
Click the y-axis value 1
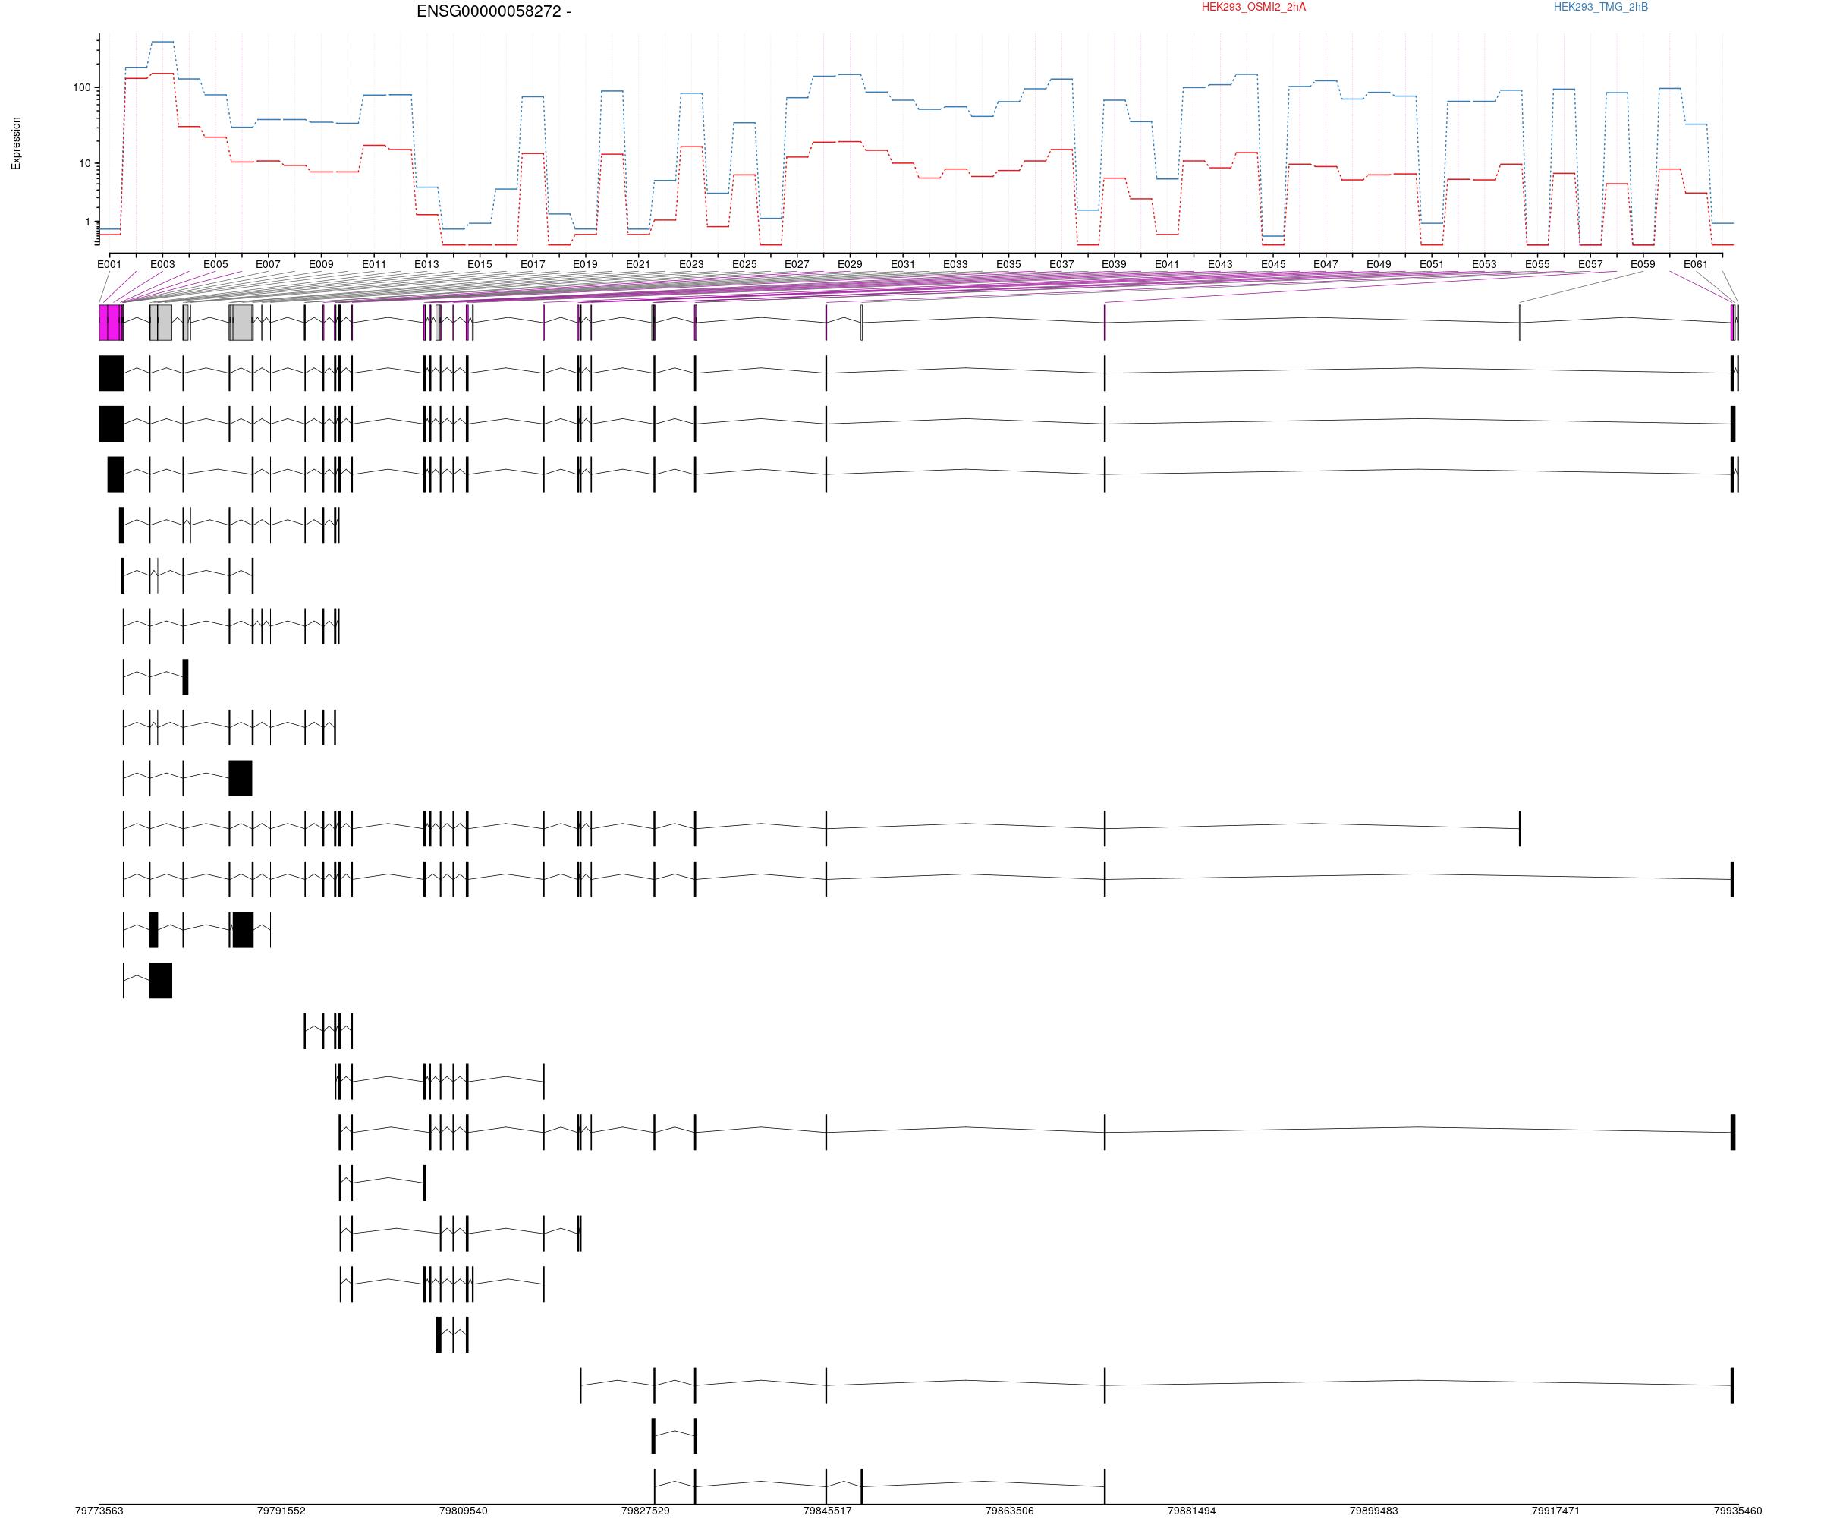pyautogui.click(x=87, y=222)
